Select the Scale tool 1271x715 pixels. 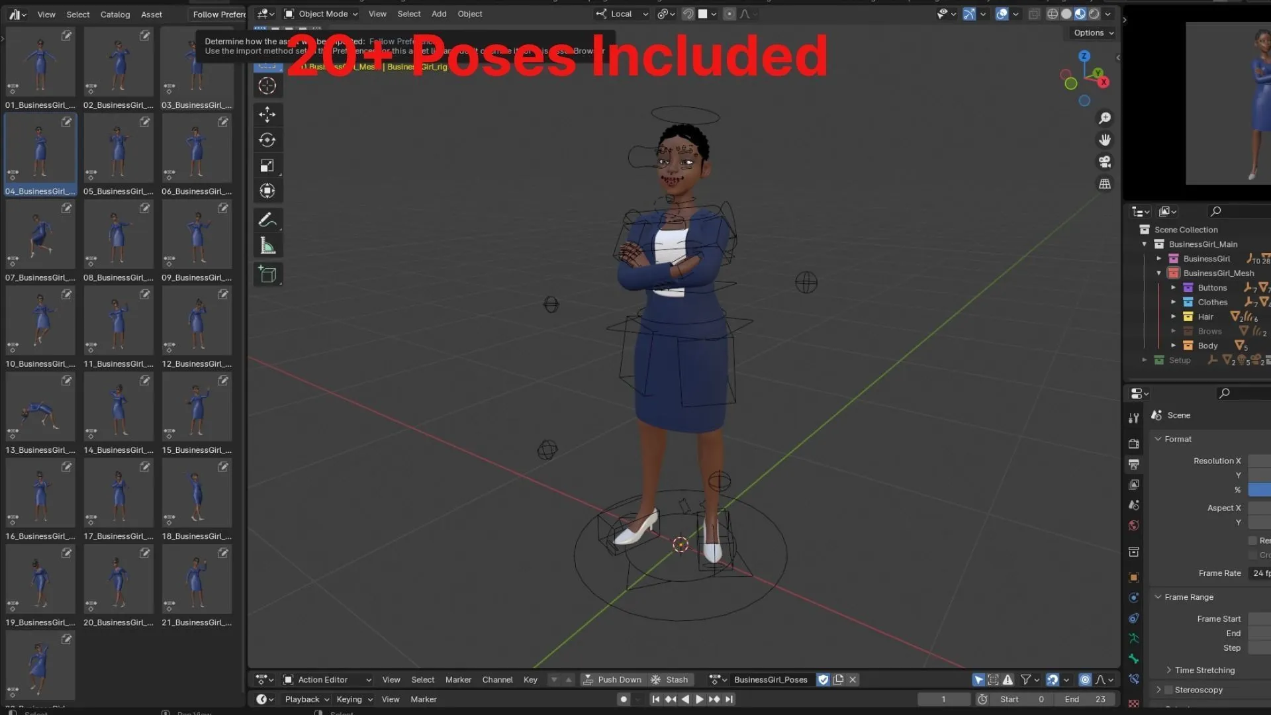(x=268, y=165)
